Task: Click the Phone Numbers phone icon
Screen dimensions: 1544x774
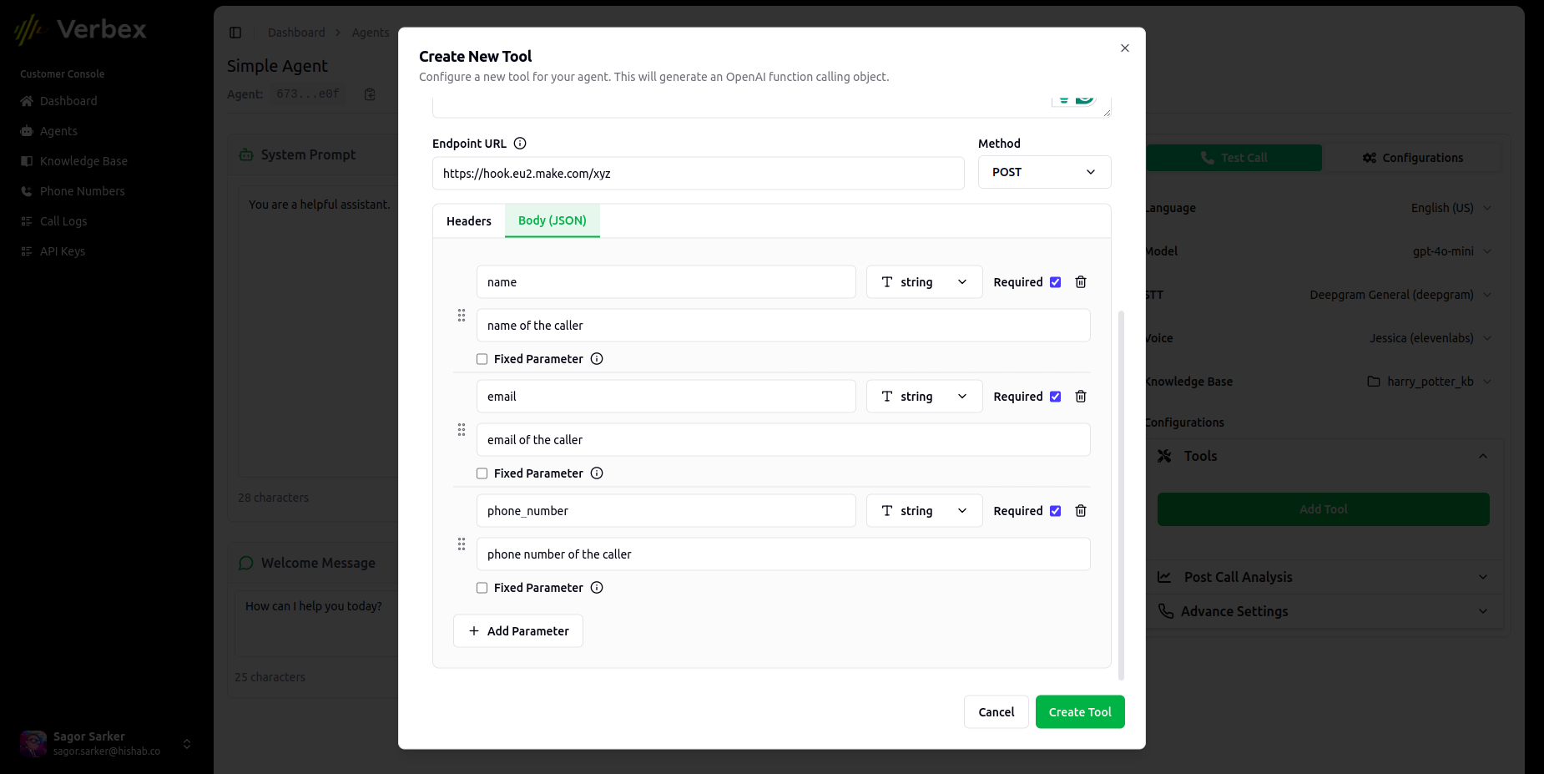Action: [27, 191]
